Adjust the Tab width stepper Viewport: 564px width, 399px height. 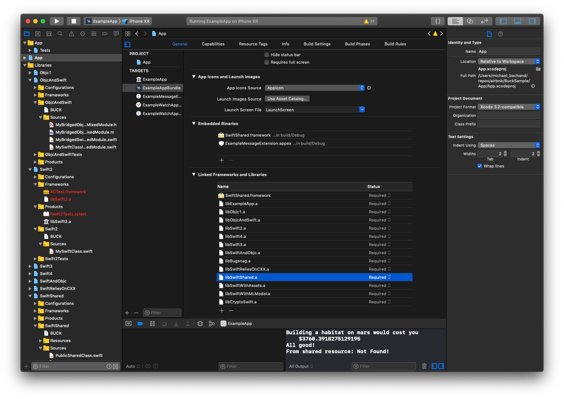coord(505,153)
